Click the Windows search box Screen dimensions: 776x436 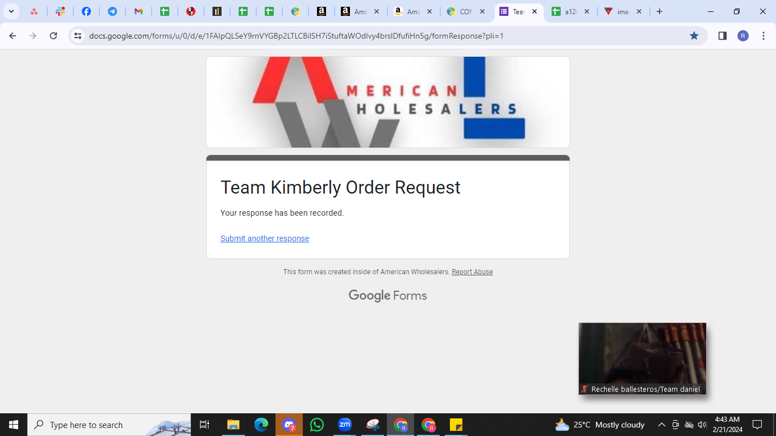point(110,425)
